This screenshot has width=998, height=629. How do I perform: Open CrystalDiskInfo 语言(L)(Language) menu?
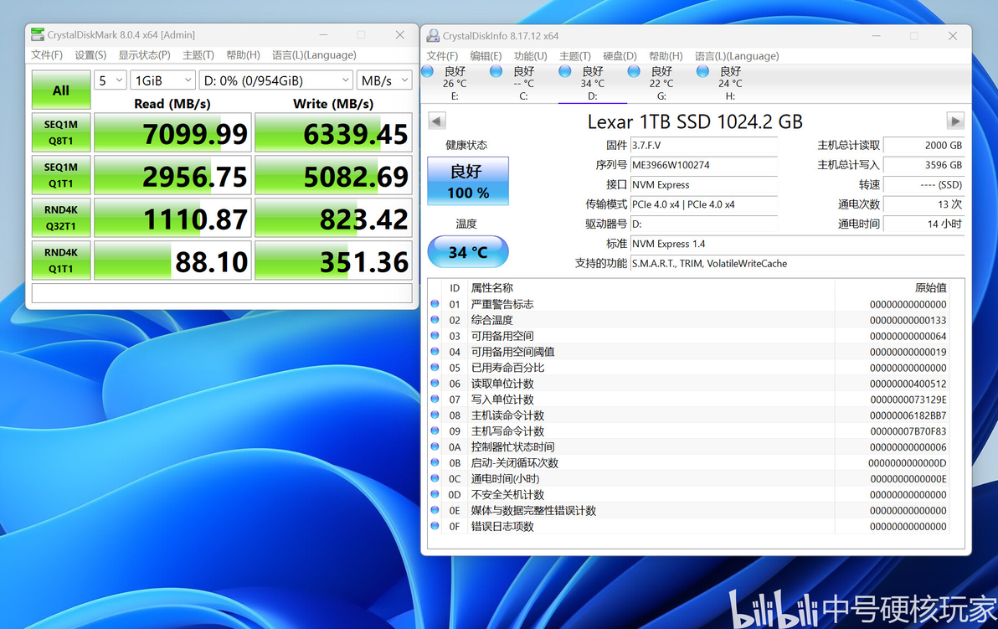tap(737, 56)
